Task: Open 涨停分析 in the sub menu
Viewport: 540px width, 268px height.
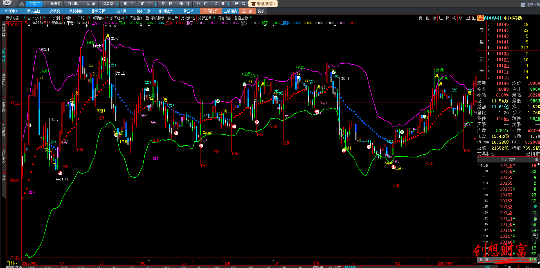Action: click(98, 11)
